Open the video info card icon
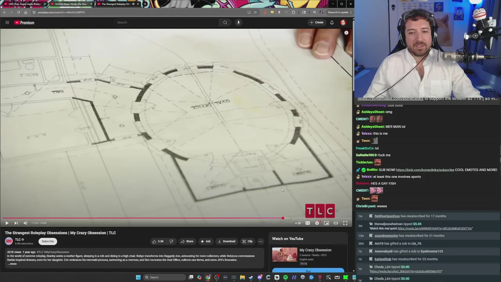This screenshot has width=501, height=282. [x=346, y=33]
